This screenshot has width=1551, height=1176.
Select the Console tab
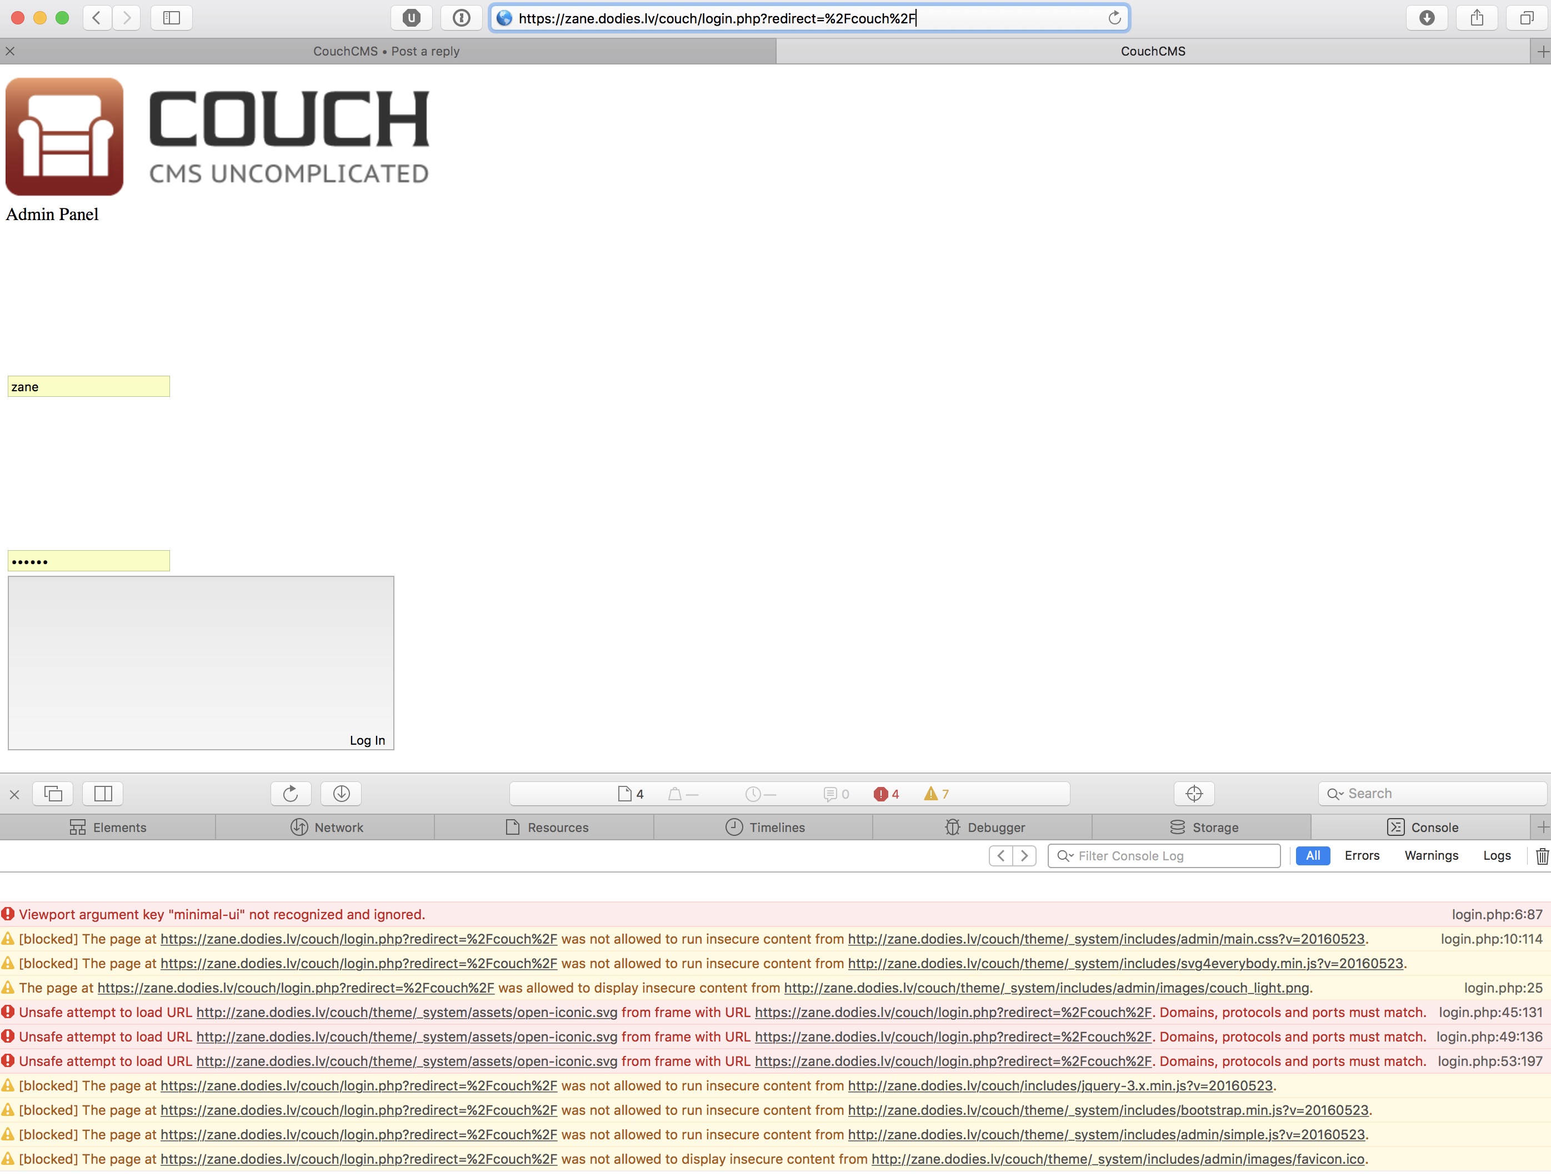[1421, 828]
